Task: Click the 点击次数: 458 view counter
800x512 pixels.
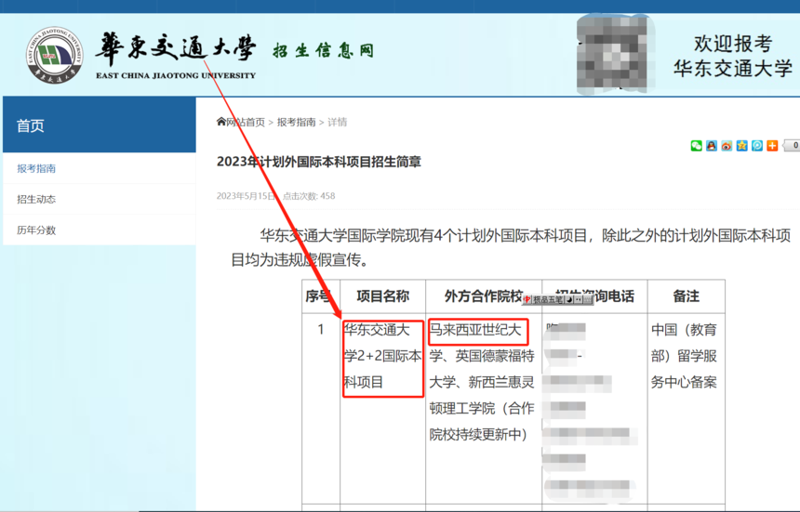Action: [309, 196]
